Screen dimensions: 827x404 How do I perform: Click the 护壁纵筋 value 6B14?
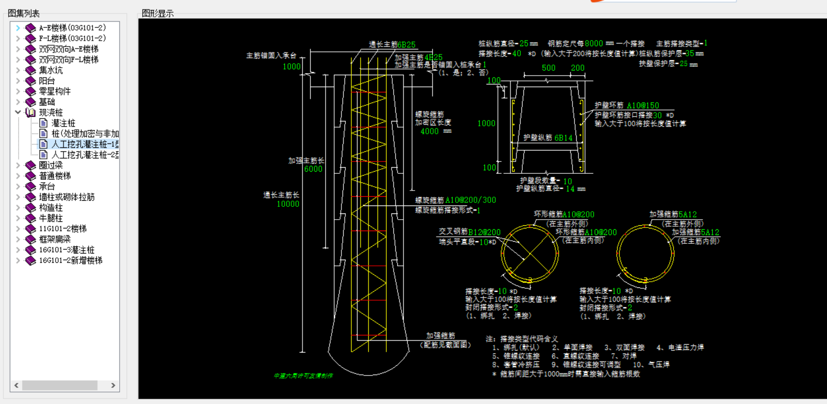[x=563, y=138]
